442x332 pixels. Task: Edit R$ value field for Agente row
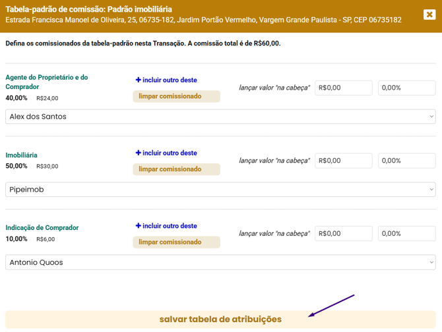[x=343, y=88]
